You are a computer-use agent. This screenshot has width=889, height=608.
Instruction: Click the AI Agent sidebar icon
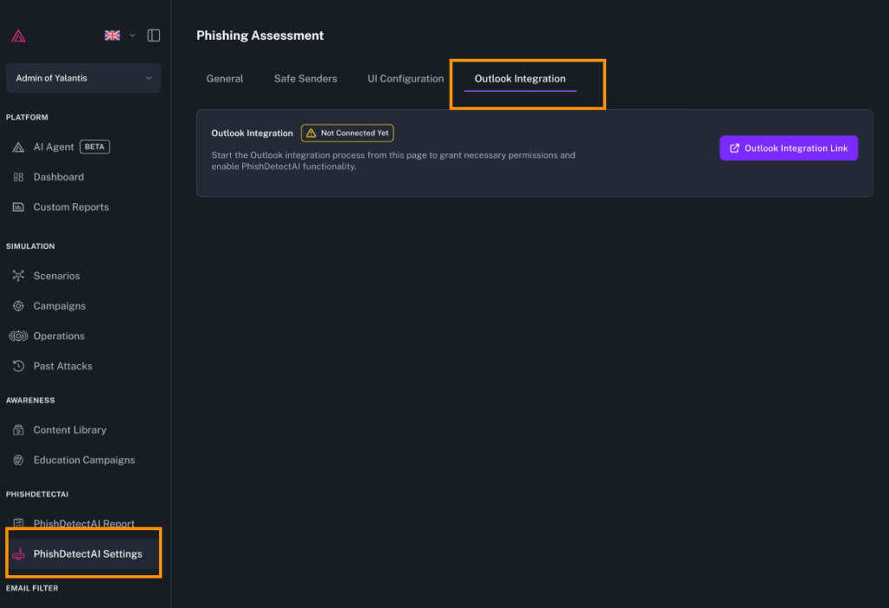tap(18, 147)
